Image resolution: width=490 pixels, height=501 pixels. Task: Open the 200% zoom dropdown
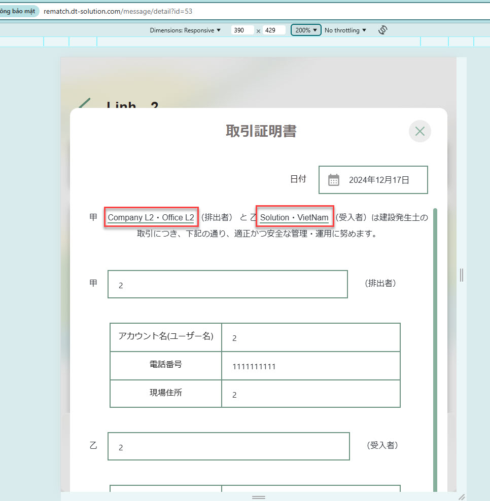(x=306, y=30)
